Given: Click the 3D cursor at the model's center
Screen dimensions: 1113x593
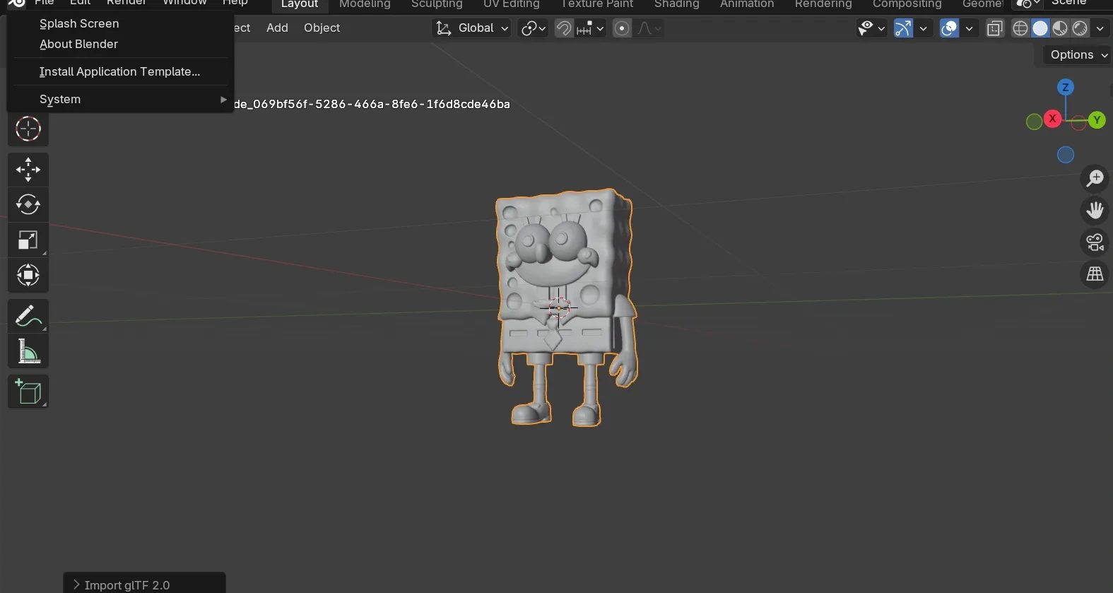Looking at the screenshot, I should pos(559,307).
